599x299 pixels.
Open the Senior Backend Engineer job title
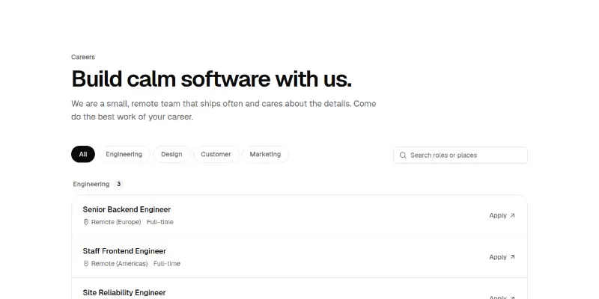[x=127, y=209]
